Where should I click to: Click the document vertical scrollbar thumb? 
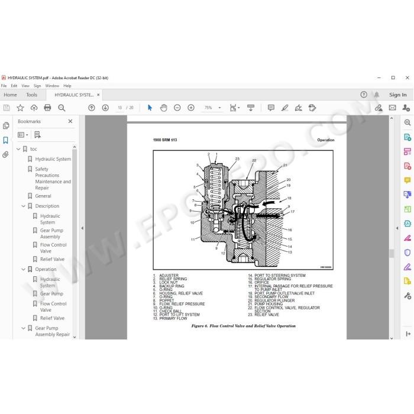[x=392, y=254]
